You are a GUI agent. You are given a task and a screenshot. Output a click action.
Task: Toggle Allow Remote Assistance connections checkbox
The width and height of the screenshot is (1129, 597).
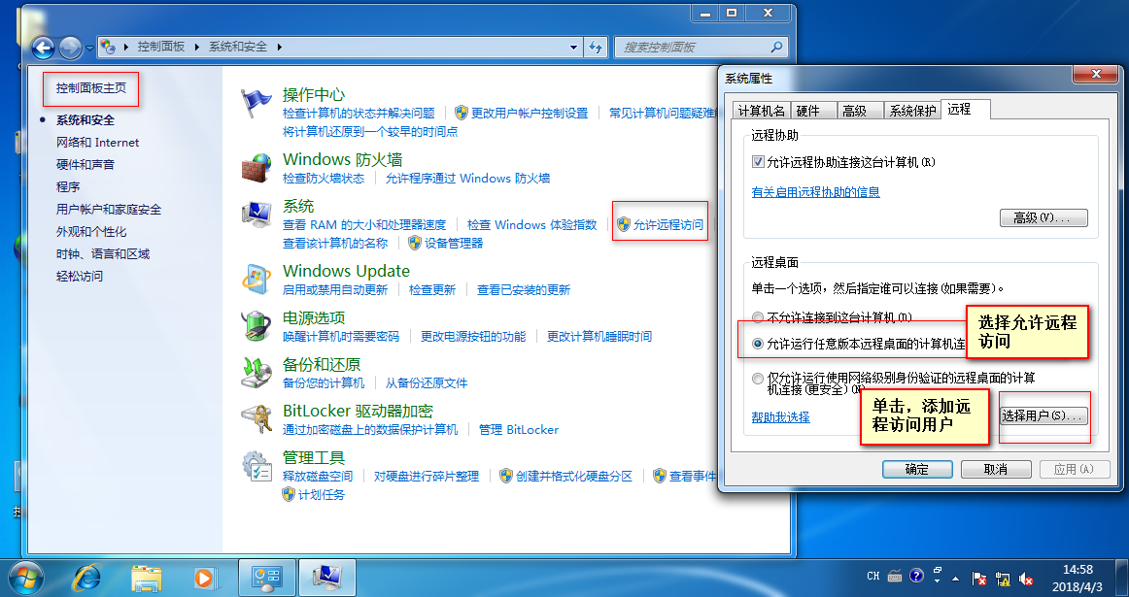[758, 162]
